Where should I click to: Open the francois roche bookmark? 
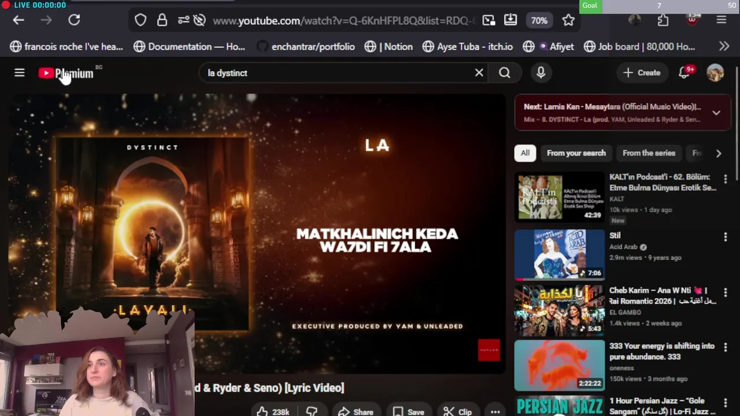67,47
